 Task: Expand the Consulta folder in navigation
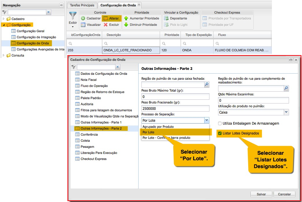(3, 55)
